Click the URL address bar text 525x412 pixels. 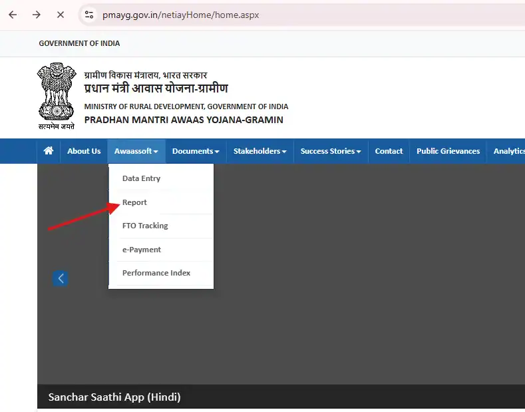[x=180, y=15]
